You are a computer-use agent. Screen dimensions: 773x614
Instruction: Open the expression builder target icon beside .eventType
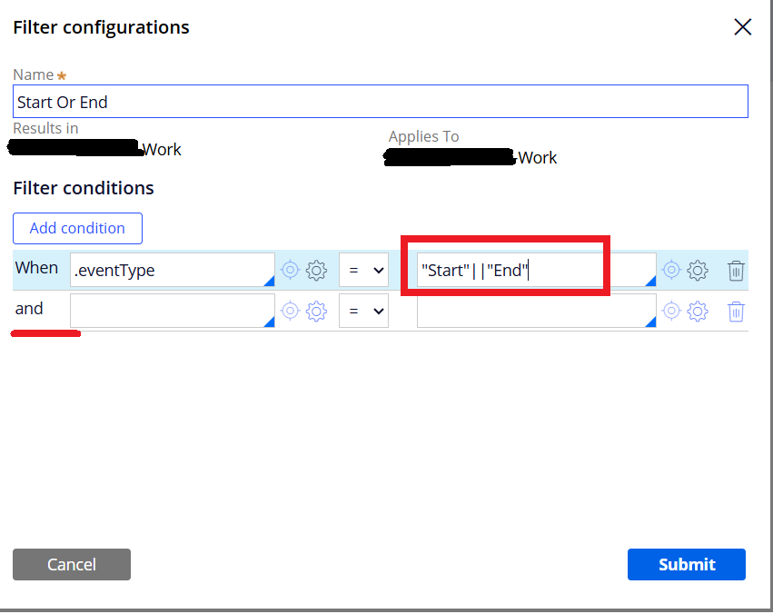290,270
